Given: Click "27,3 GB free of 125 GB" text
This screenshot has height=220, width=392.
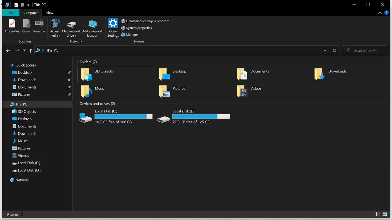Looking at the screenshot, I should click(191, 122).
